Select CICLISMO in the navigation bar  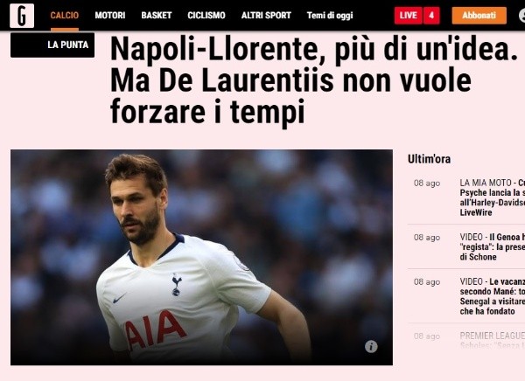point(206,16)
